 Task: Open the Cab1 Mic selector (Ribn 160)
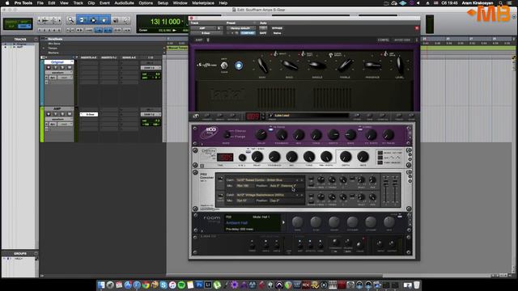(x=244, y=186)
